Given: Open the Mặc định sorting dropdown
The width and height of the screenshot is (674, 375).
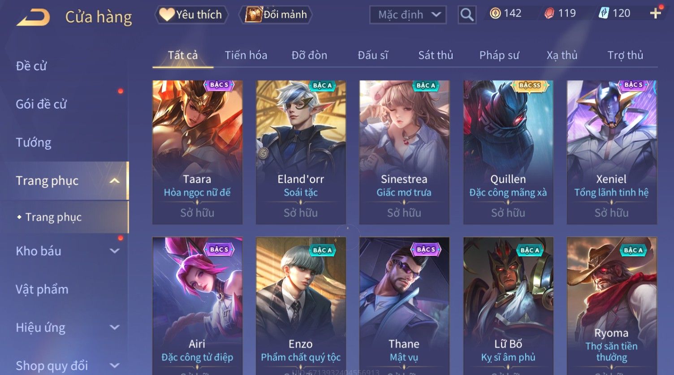Looking at the screenshot, I should 408,15.
